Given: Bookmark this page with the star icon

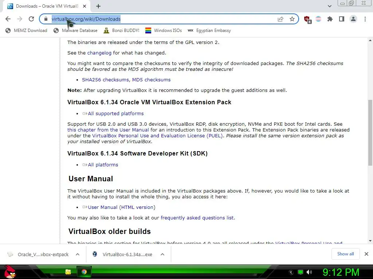Looking at the screenshot, I should 292,19.
